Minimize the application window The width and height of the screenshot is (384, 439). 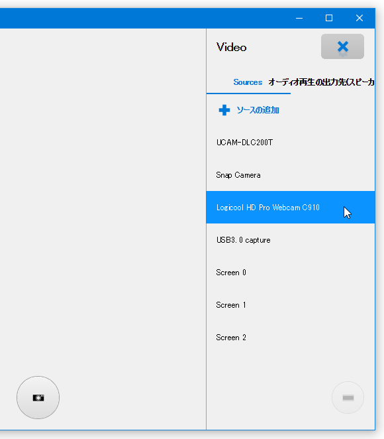[x=299, y=18]
